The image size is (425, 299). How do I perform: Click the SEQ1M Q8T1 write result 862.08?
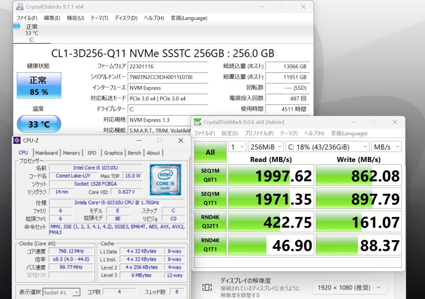pyautogui.click(x=359, y=175)
